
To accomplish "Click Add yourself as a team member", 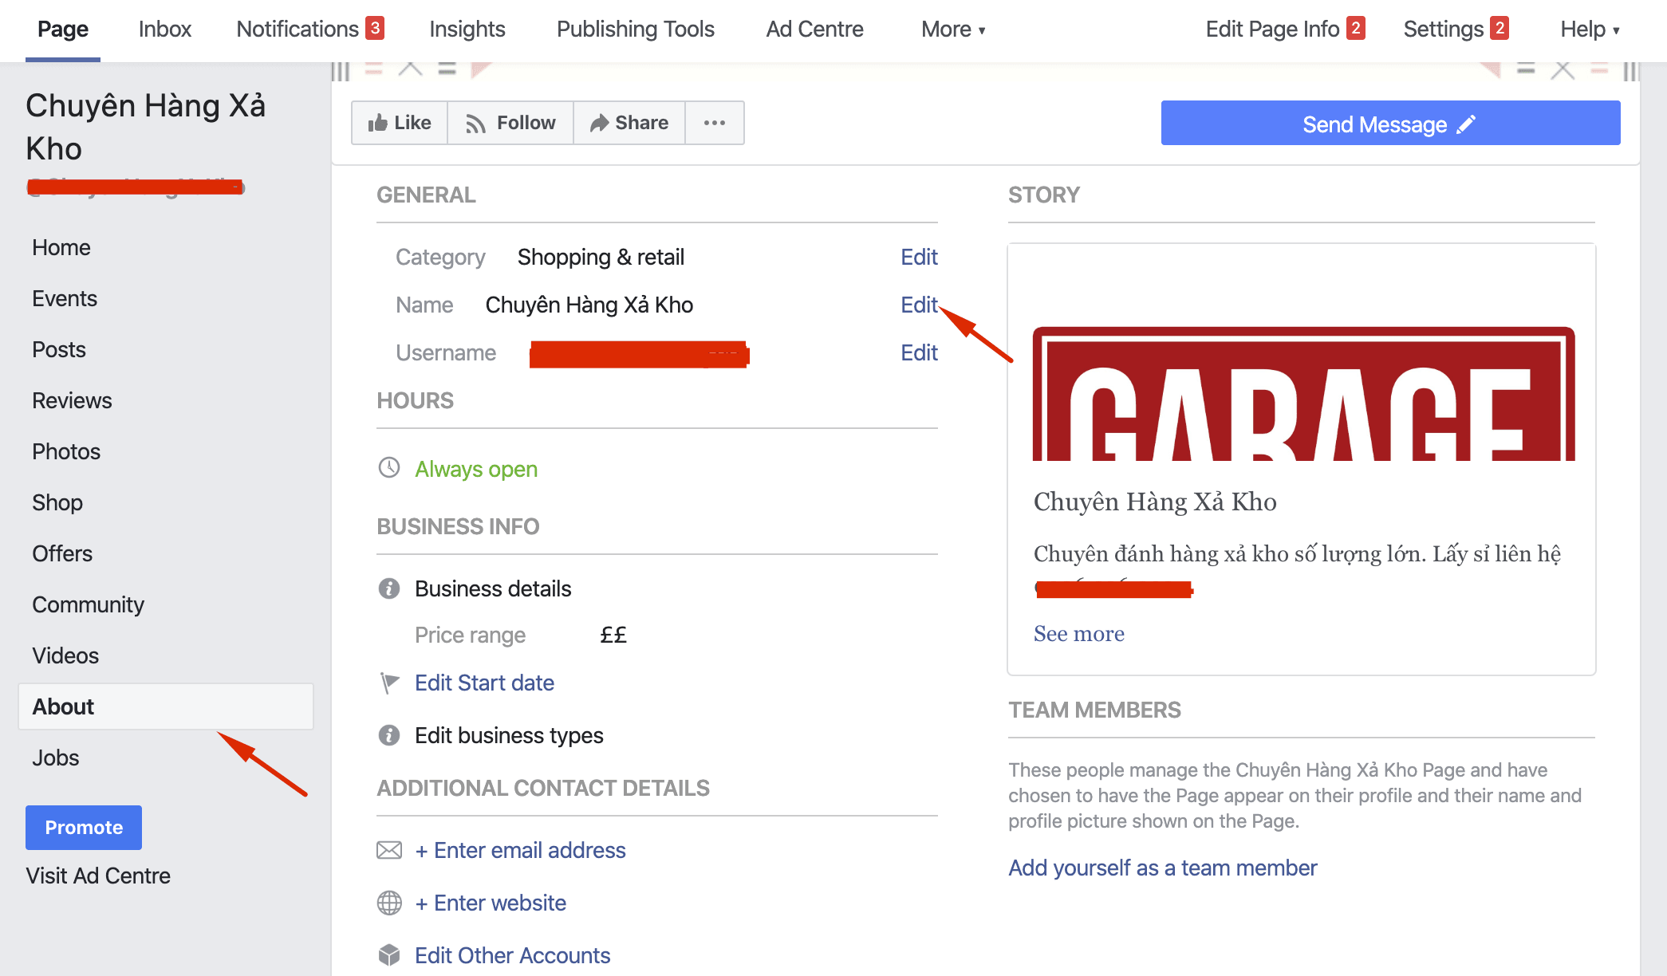I will [x=1162, y=868].
